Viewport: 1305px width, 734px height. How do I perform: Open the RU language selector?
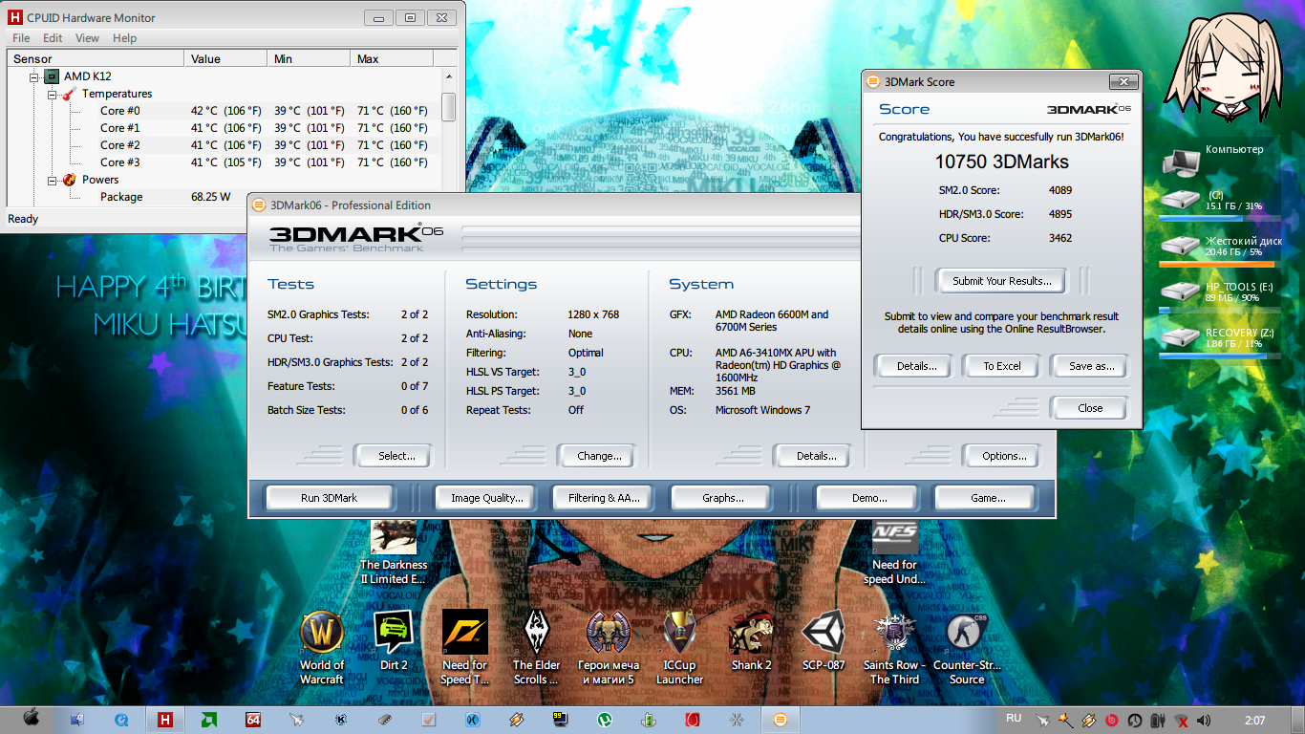(x=1014, y=718)
